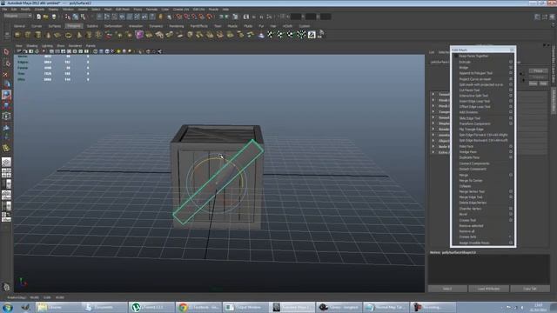Select the polygon cube shelf icon

[x=28, y=35]
